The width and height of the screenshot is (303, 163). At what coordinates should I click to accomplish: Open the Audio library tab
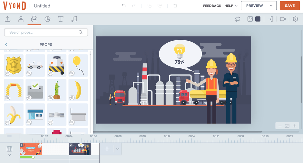[74, 19]
